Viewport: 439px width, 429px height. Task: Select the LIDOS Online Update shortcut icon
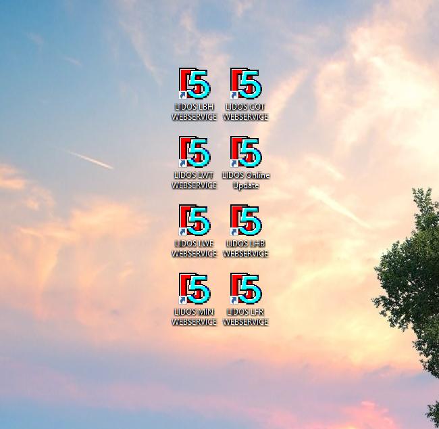pyautogui.click(x=246, y=152)
